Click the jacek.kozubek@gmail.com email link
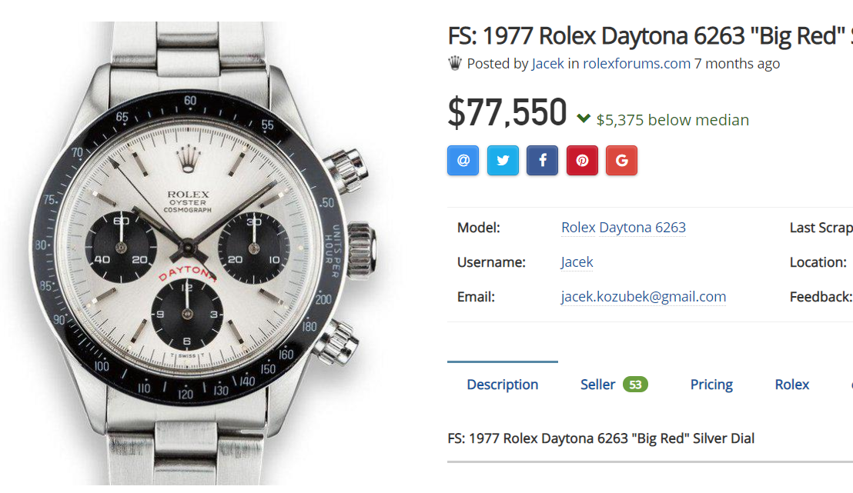Image resolution: width=853 pixels, height=493 pixels. 643,297
